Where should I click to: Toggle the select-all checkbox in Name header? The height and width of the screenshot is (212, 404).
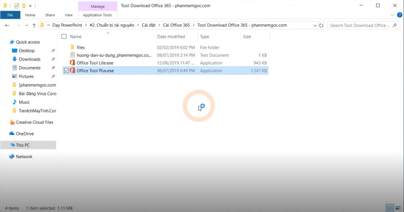pos(64,36)
